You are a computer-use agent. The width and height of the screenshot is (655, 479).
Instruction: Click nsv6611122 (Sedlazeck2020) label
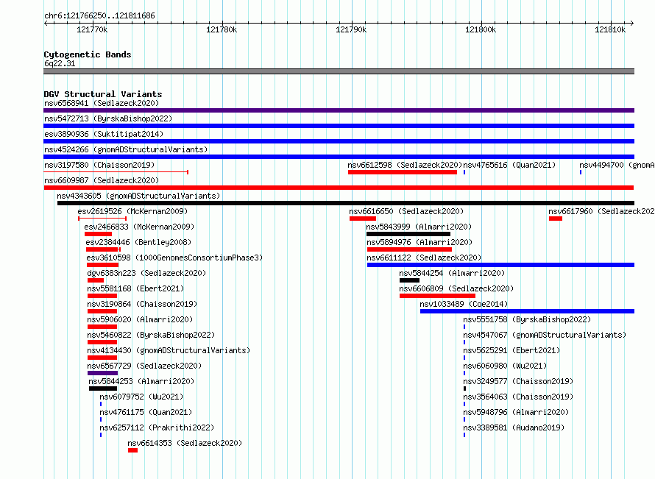point(424,258)
